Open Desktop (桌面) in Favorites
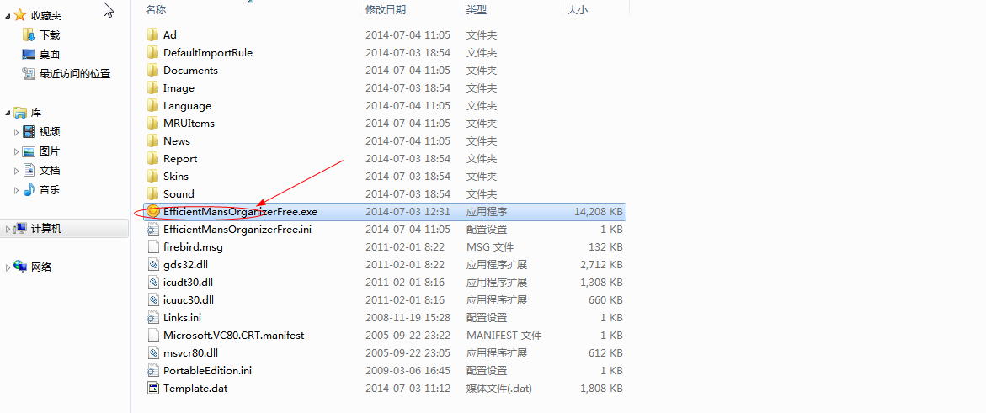This screenshot has height=413, width=986. 50,55
